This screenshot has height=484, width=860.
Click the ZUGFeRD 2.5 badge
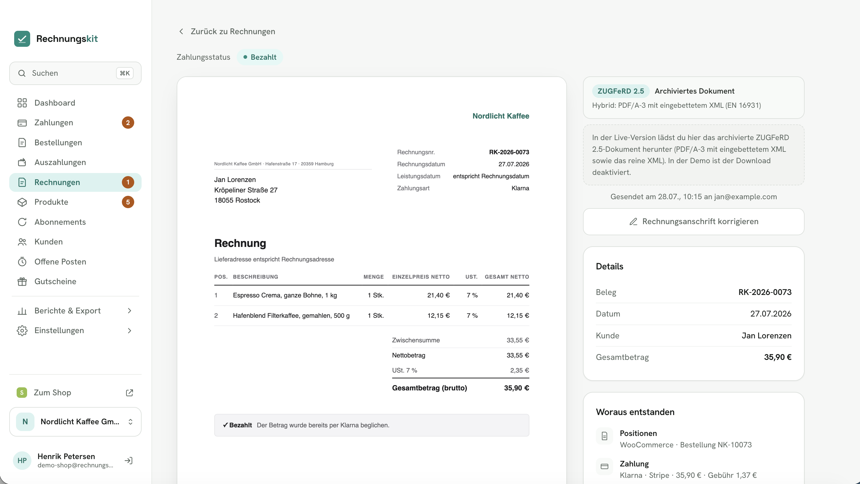tap(621, 91)
